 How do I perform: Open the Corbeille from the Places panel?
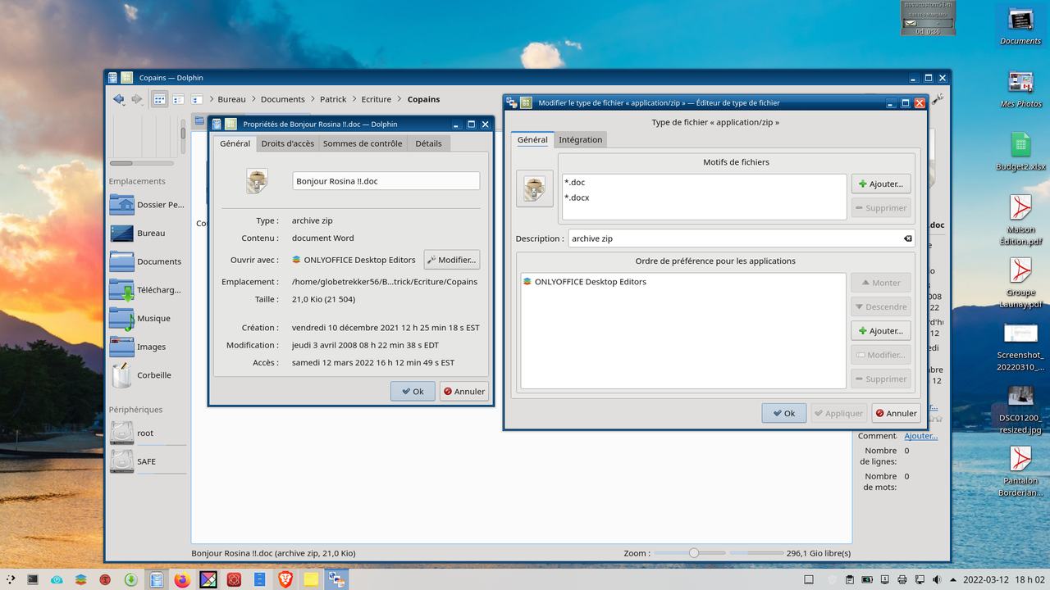[x=153, y=374]
